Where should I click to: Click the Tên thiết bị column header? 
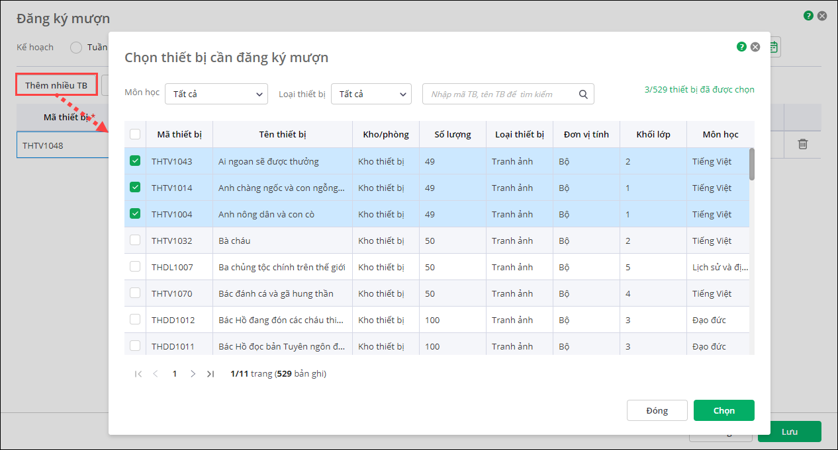click(283, 135)
